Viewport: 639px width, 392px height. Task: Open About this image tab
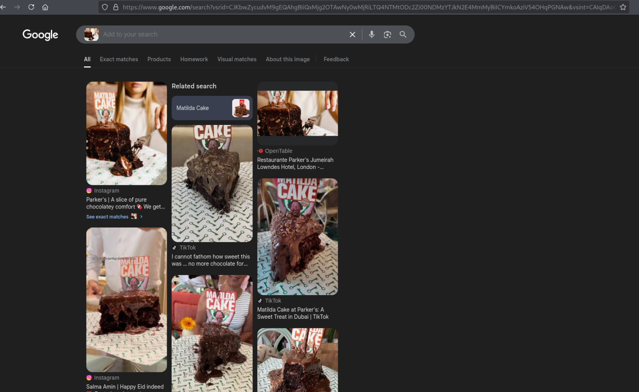287,59
